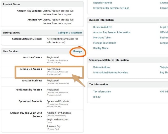Click Registered status beside Amazon Business
This screenshot has width=168, height=134.
pyautogui.click(x=53, y=81)
